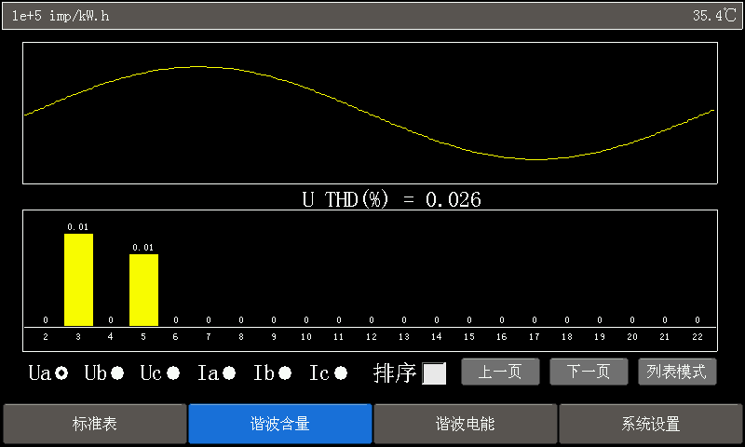Select the Ib current radio button
Image resolution: width=745 pixels, height=447 pixels.
(285, 373)
